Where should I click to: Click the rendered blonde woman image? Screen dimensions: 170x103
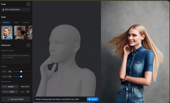click(x=135, y=52)
